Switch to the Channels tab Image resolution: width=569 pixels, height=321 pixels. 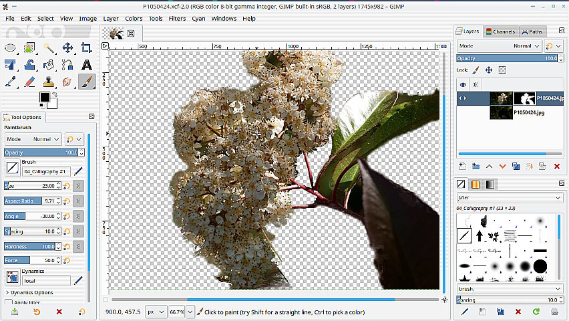point(500,31)
